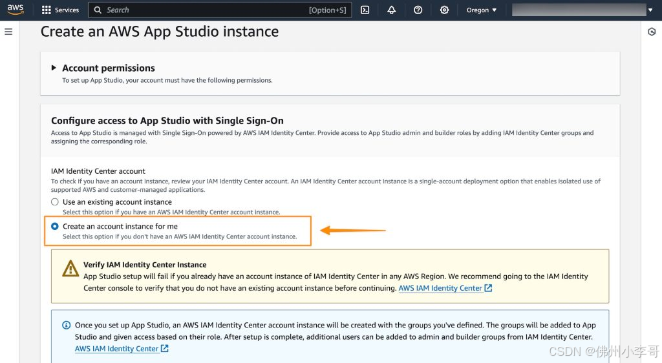The height and width of the screenshot is (363, 662).
Task: Select Use an existing account instance
Action: click(x=55, y=202)
